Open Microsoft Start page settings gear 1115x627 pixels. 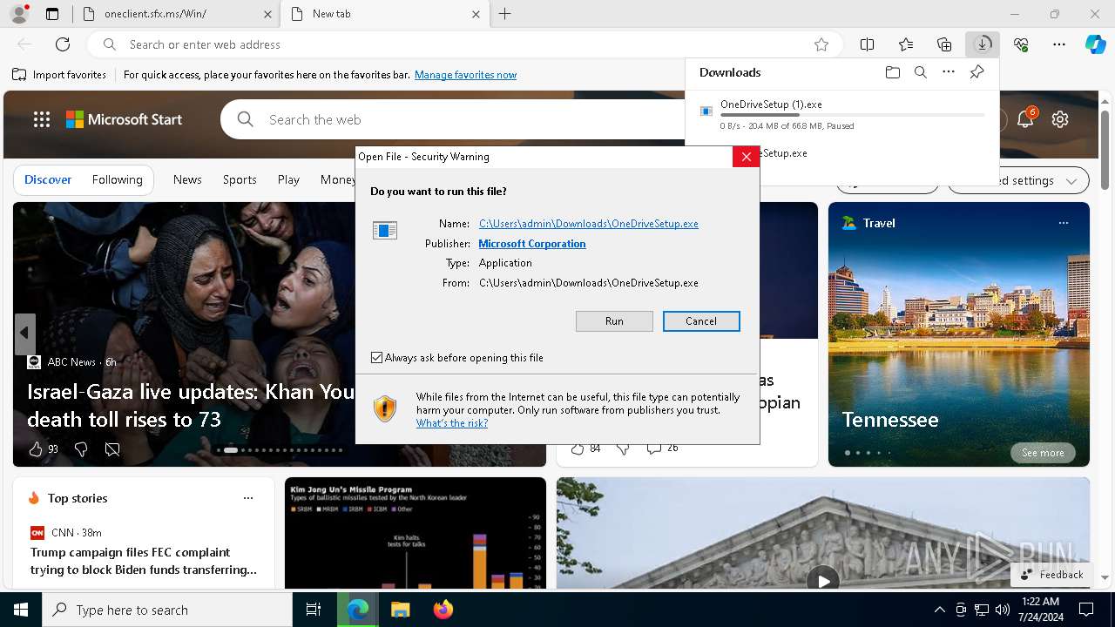tap(1060, 119)
